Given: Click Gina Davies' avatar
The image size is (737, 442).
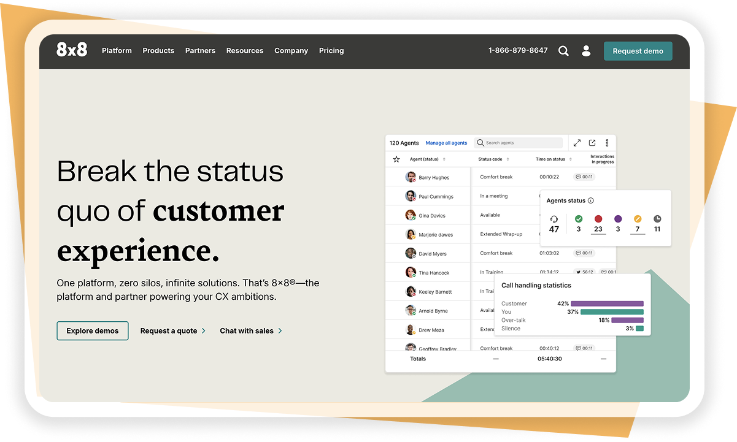Looking at the screenshot, I should point(411,215).
